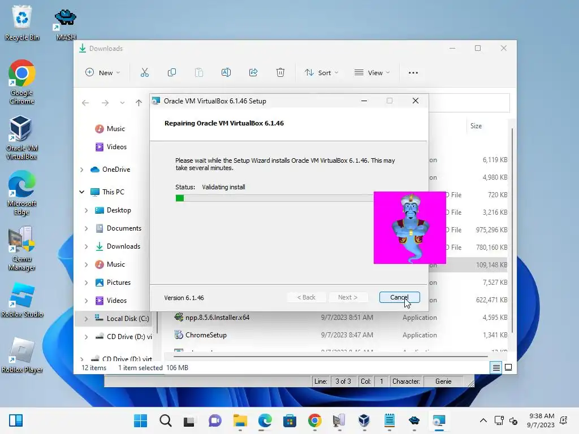Expand the OneDrive tree node
Screen dimensions: 579x434
(81, 170)
